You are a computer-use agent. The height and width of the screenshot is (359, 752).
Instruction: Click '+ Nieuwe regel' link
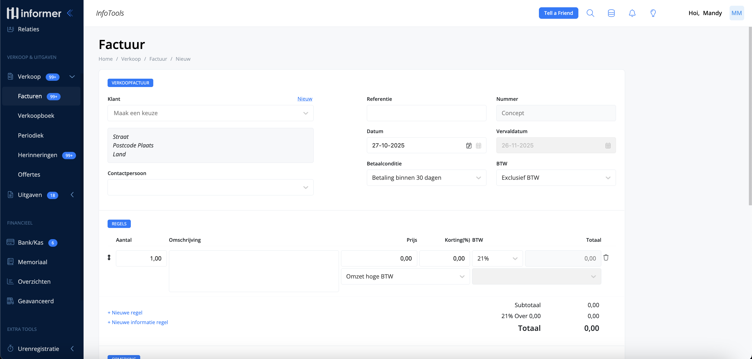125,312
